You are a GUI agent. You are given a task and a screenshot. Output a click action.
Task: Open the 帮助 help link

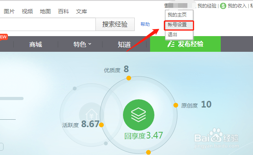(145, 24)
